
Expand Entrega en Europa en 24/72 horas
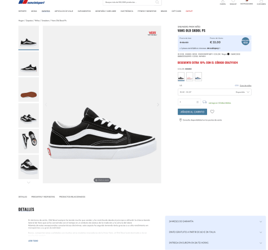pyautogui.click(x=216, y=243)
